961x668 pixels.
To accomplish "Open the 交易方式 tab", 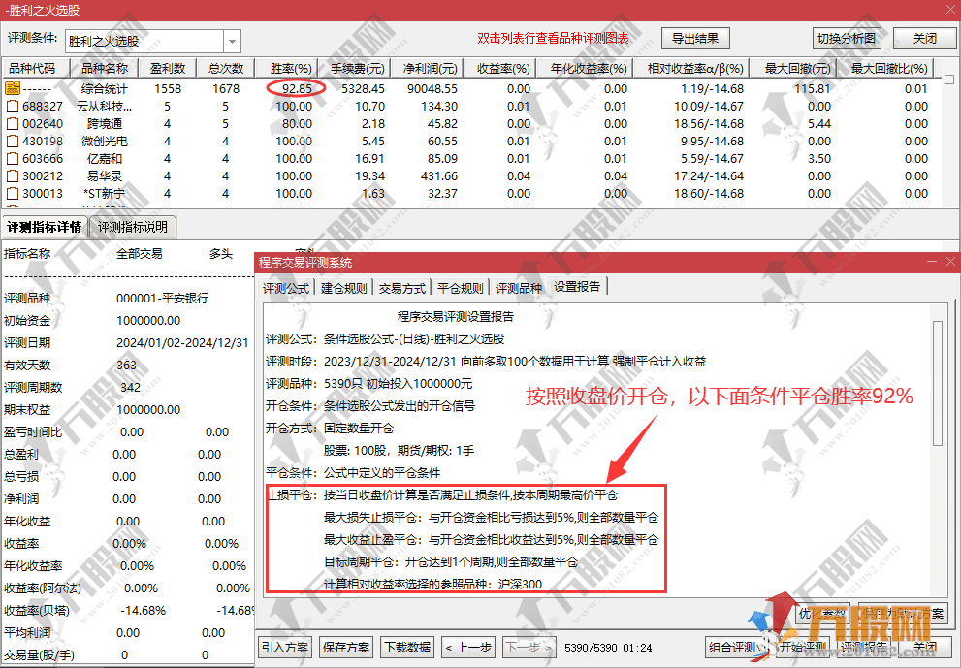I will 402,288.
